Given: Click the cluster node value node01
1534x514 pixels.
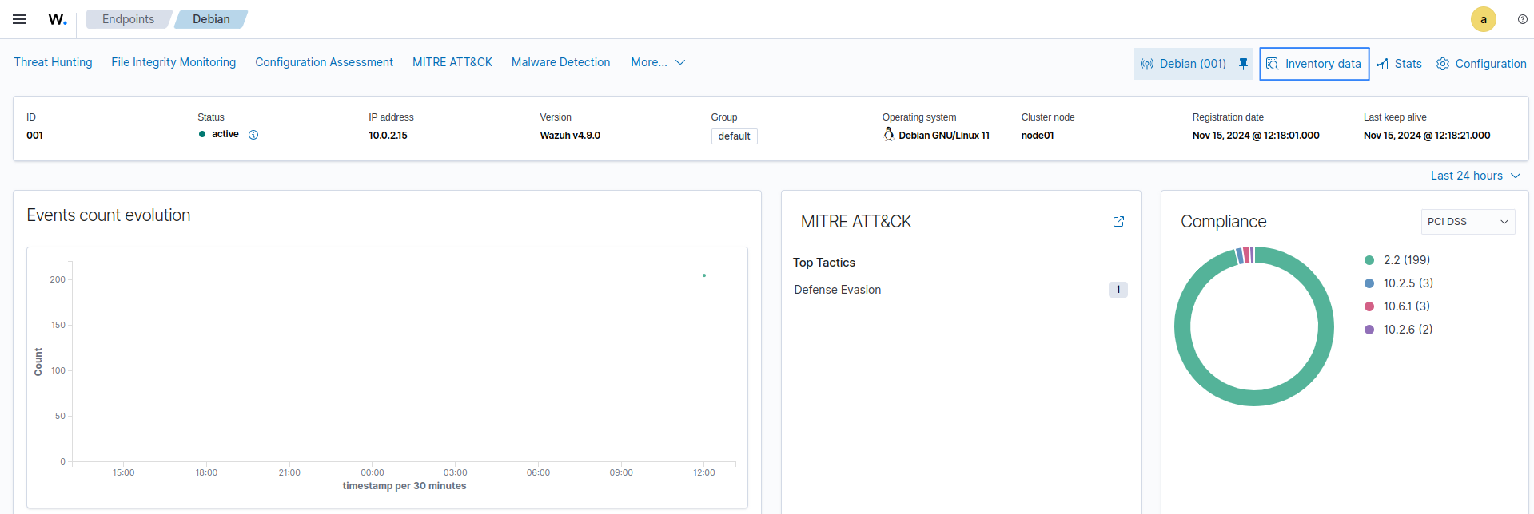Looking at the screenshot, I should 1038,136.
